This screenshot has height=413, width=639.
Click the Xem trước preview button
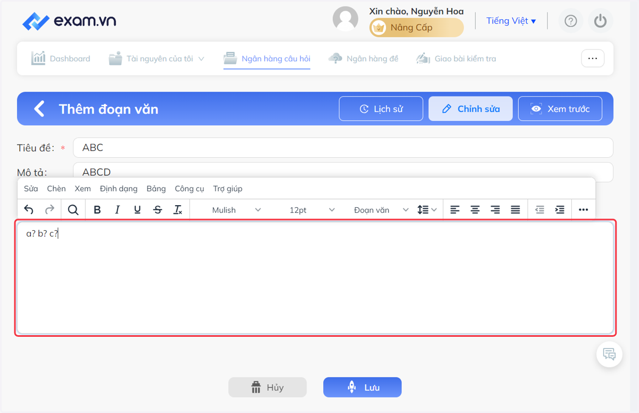click(560, 109)
